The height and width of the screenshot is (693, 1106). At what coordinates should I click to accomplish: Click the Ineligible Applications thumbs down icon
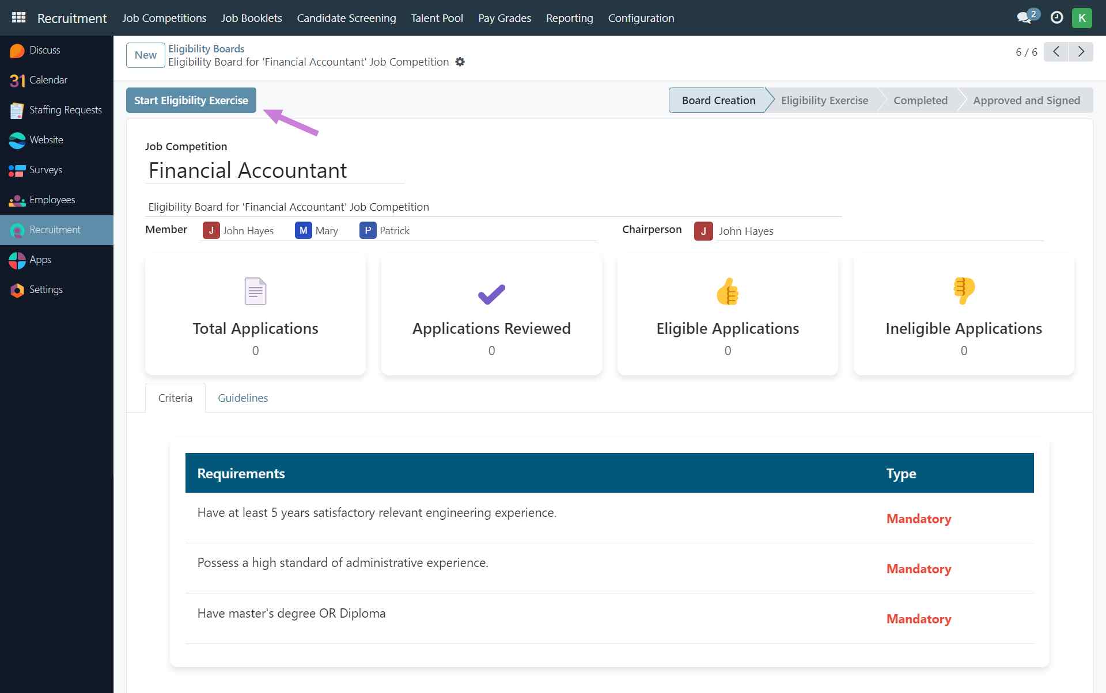click(964, 291)
